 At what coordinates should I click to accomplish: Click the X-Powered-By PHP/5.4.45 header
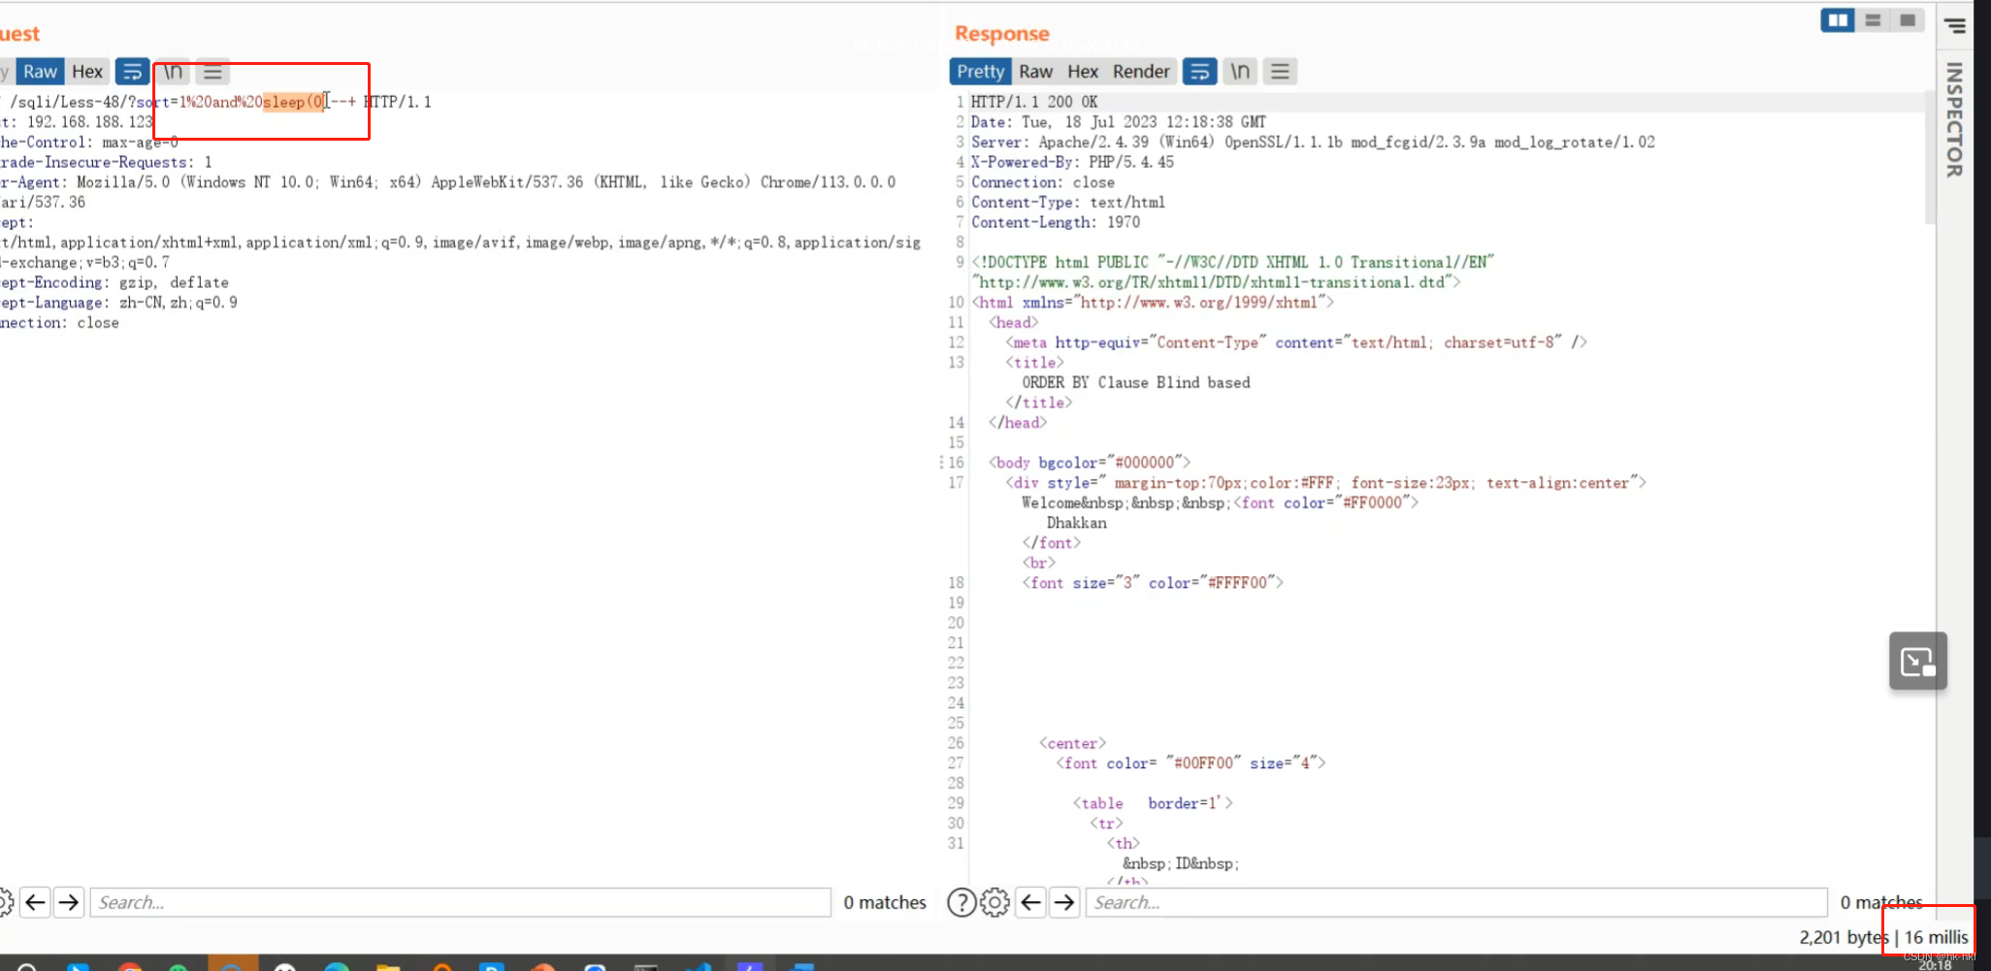(x=1072, y=162)
